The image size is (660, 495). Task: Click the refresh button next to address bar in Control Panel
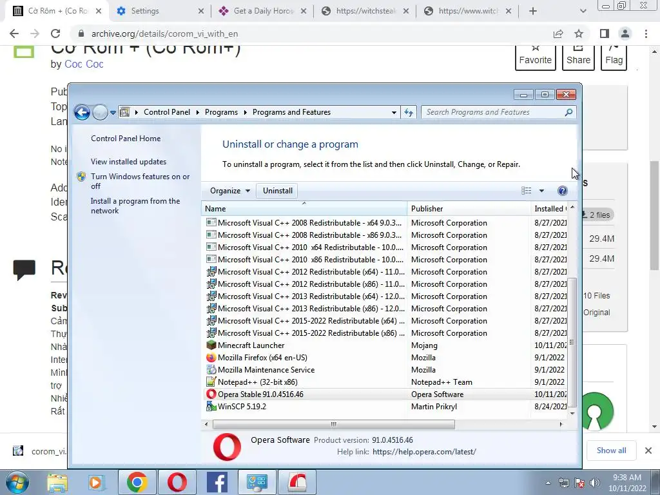(408, 112)
